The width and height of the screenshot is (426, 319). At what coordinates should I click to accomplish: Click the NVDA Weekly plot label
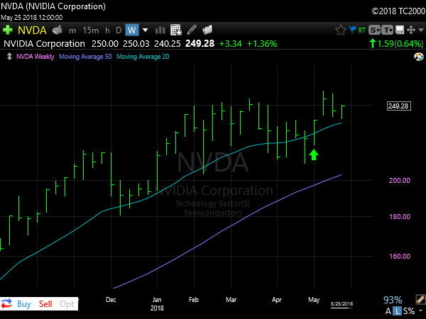point(35,57)
